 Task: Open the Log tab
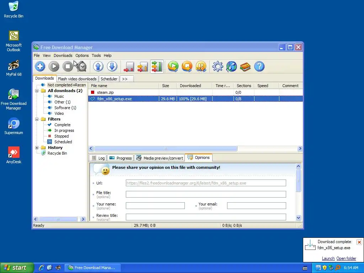[x=98, y=158]
